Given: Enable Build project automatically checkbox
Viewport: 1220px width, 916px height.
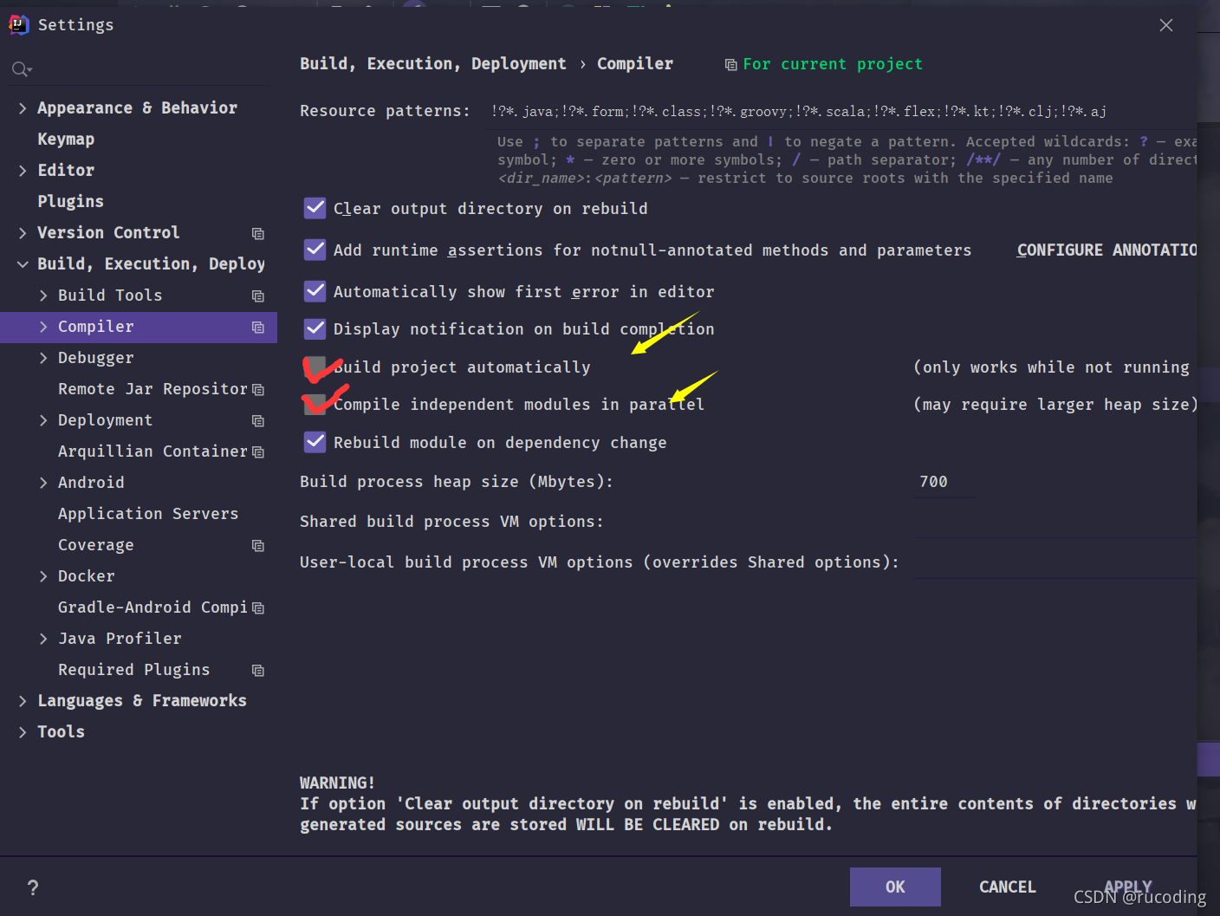Looking at the screenshot, I should [315, 367].
